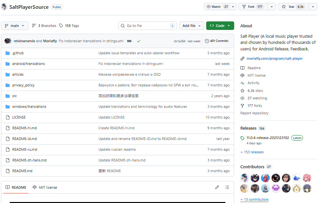Open the main branch dropdown

15,26
